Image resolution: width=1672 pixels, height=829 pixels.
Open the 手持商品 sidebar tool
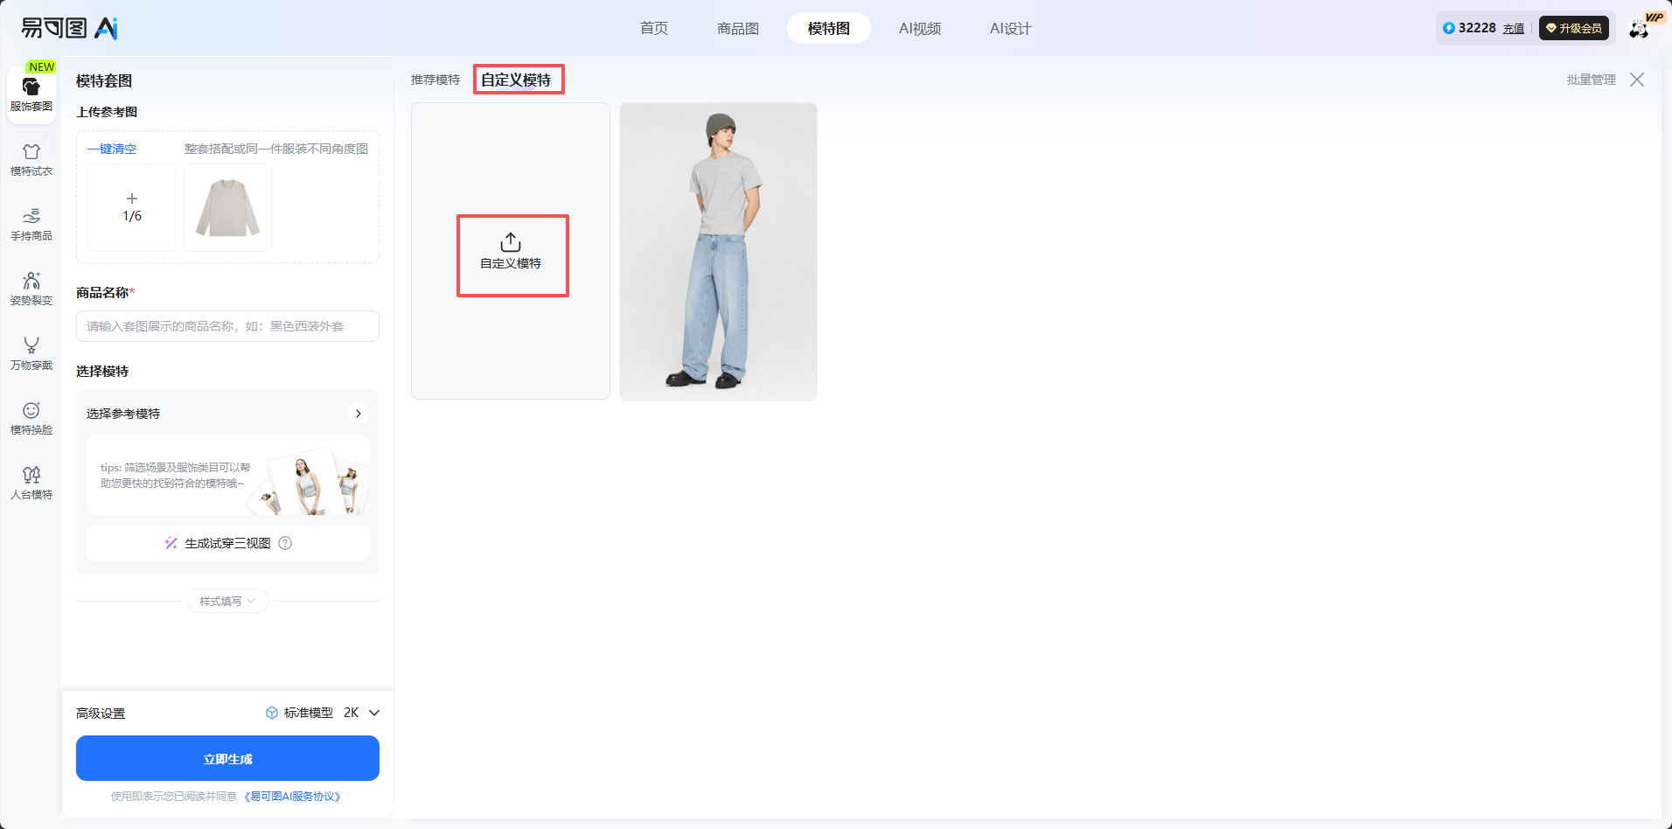point(31,225)
